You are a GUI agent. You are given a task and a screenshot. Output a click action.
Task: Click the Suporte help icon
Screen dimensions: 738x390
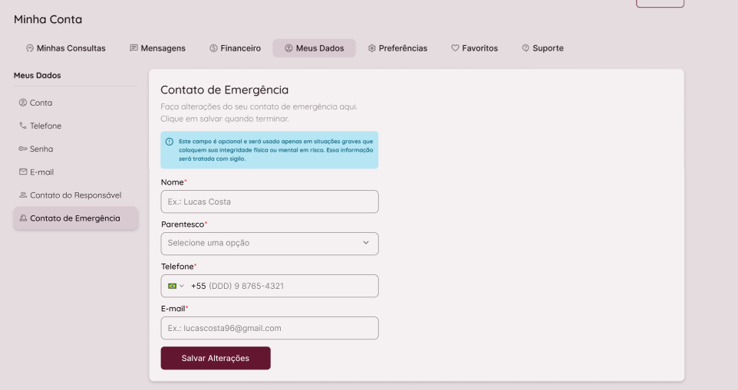[x=525, y=48]
